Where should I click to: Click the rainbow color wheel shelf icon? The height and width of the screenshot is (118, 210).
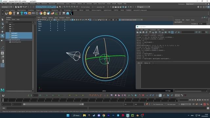[41, 13]
